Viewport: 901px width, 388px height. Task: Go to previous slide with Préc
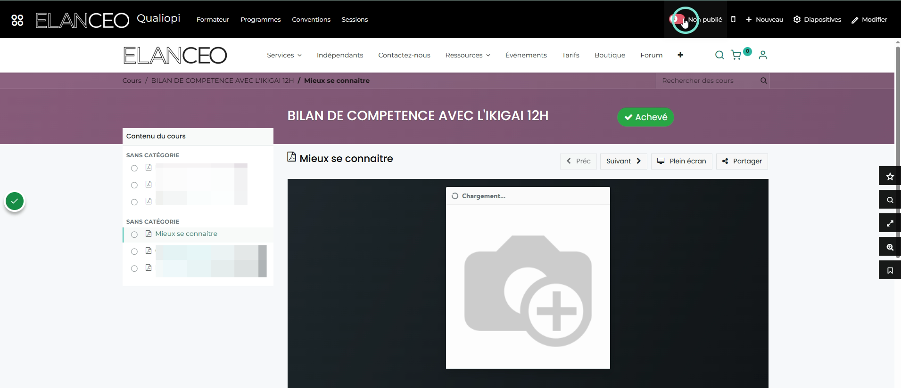[579, 161]
